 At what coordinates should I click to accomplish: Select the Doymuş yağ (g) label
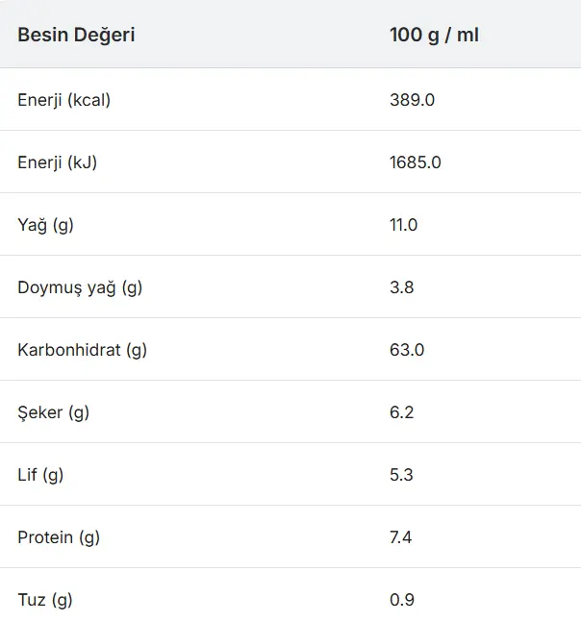(x=80, y=287)
